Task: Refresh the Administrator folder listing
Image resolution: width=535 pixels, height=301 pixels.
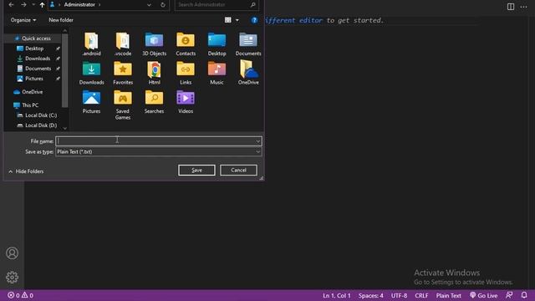Action: click(x=163, y=5)
